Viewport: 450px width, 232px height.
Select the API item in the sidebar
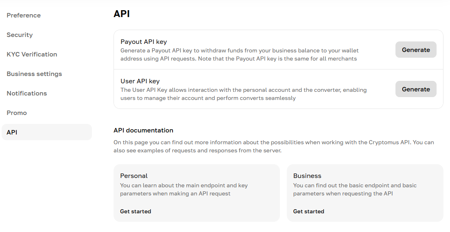(12, 132)
